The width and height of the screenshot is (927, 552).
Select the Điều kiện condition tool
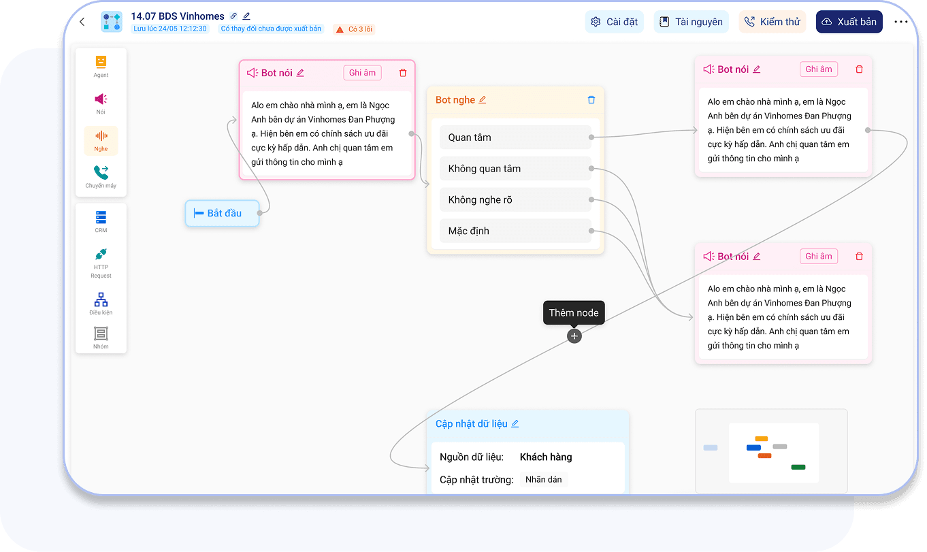click(x=101, y=304)
